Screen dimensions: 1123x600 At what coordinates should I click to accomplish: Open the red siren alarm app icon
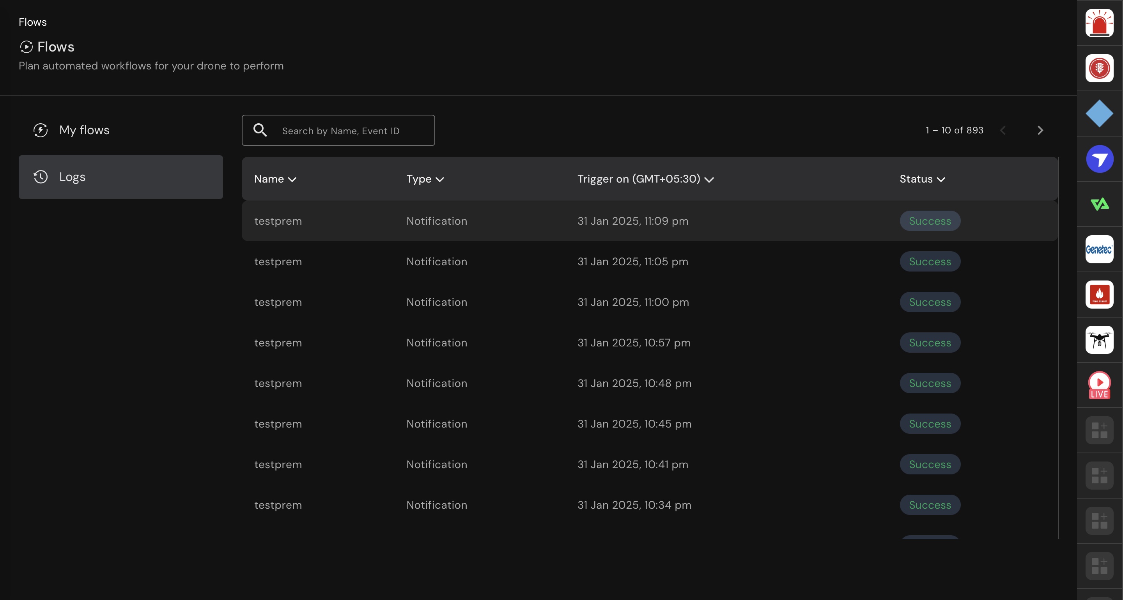point(1099,23)
